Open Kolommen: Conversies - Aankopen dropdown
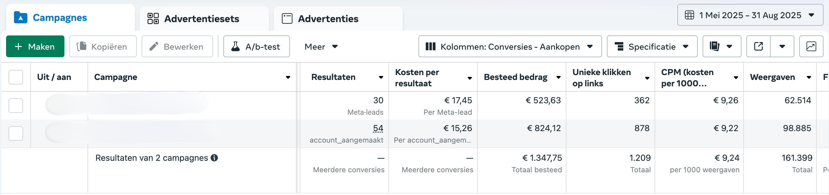829x195 pixels. click(x=510, y=47)
